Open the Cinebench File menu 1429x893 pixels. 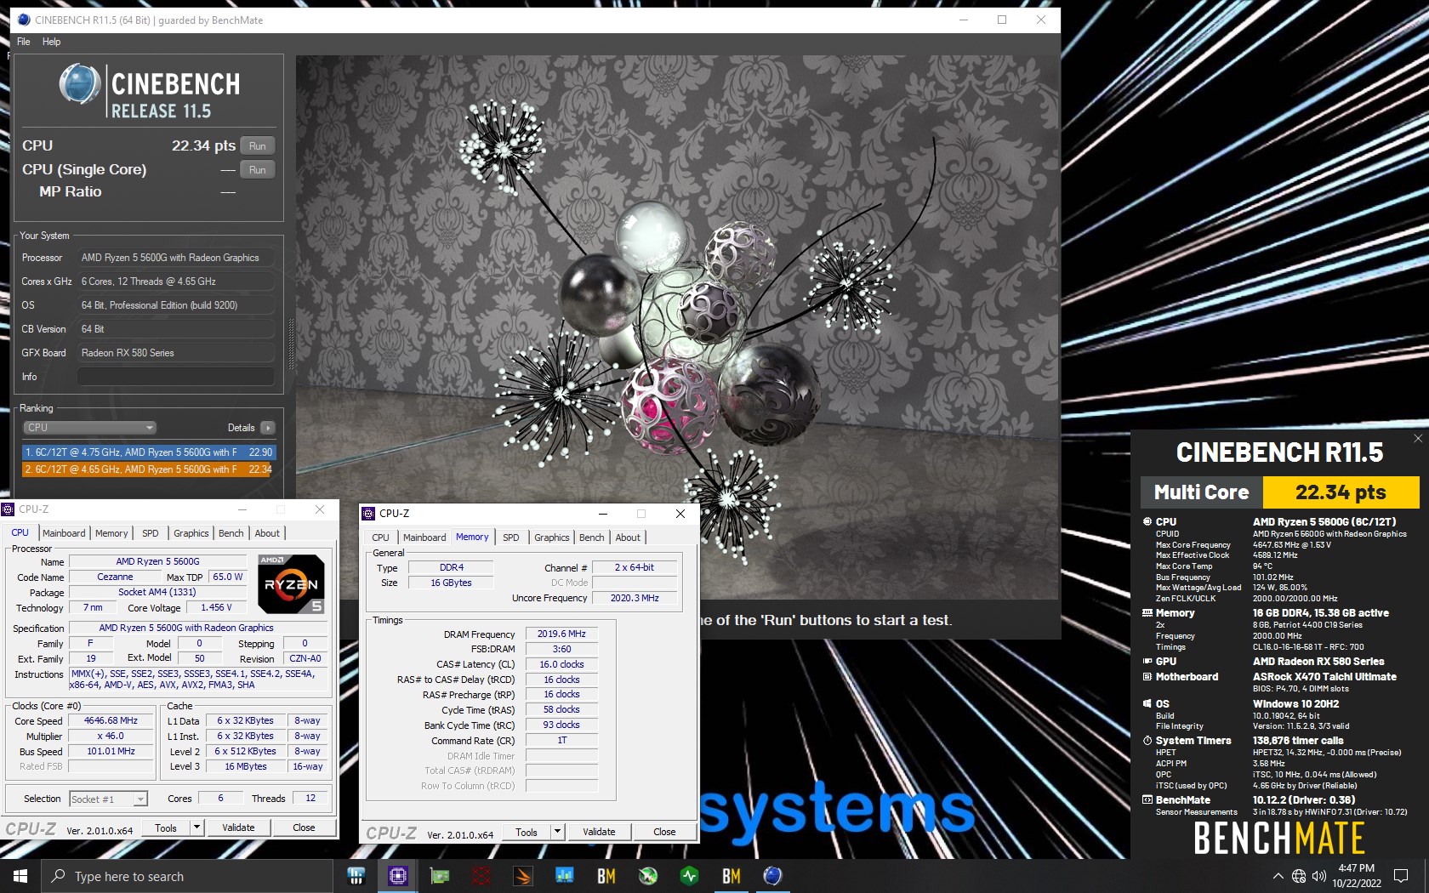(x=24, y=42)
